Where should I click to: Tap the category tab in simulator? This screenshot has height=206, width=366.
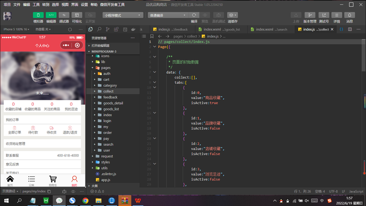click(x=32, y=181)
